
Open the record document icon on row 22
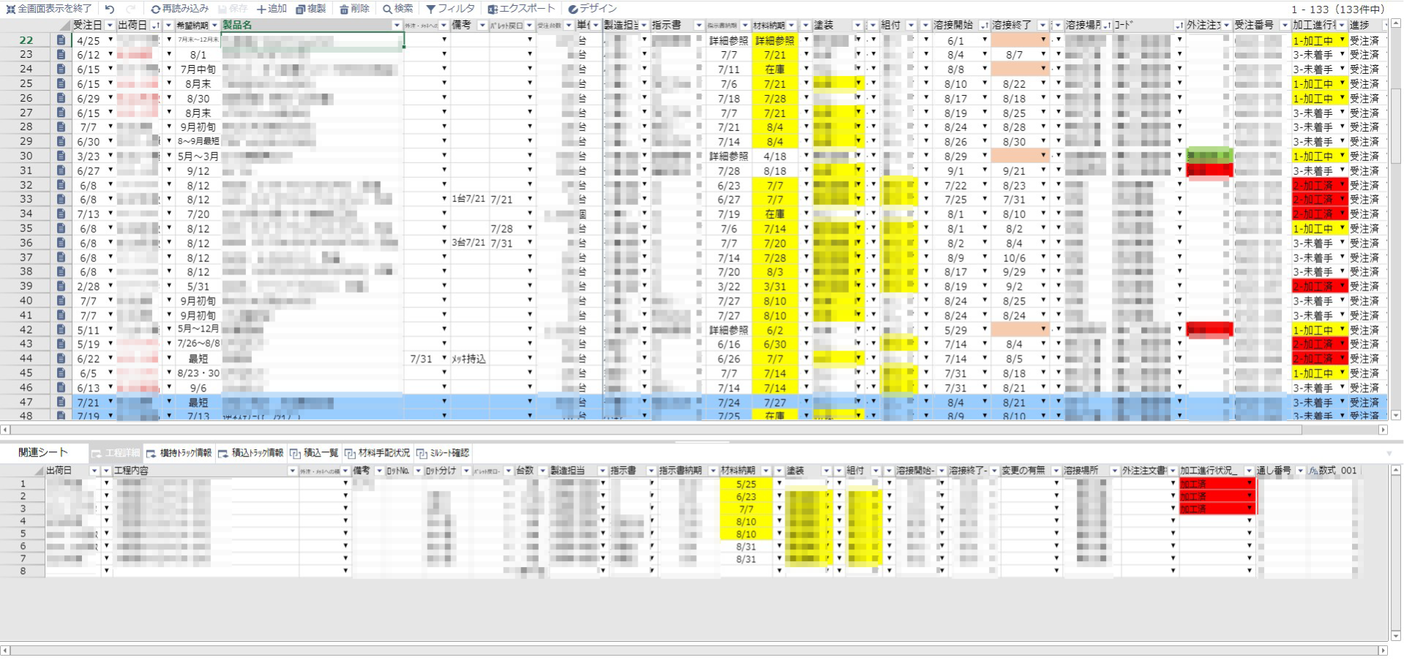[61, 40]
